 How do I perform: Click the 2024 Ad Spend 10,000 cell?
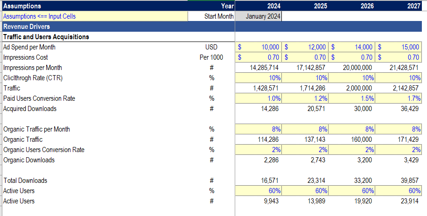click(258, 47)
